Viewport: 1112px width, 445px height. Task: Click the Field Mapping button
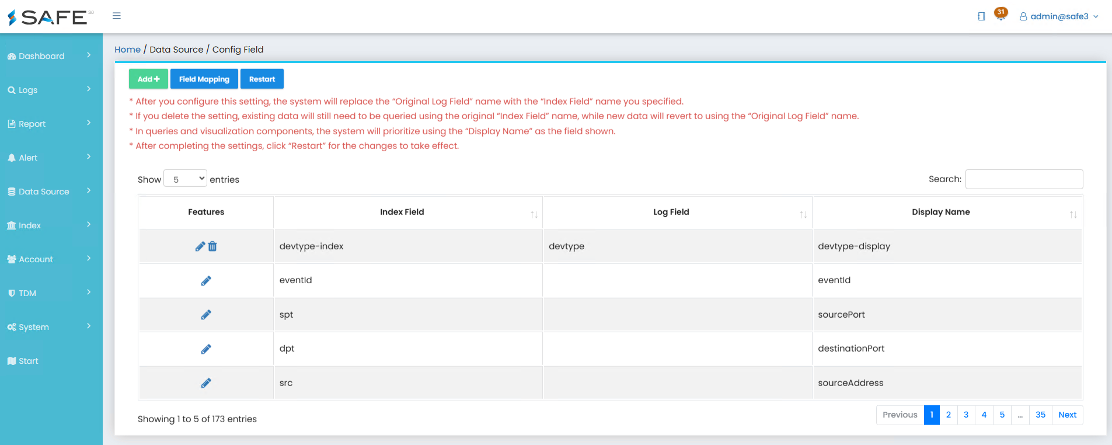click(204, 79)
